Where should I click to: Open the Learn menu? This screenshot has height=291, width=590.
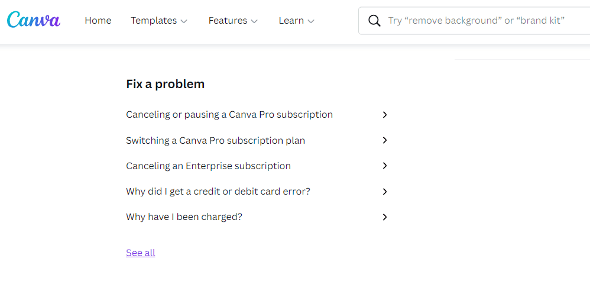tap(291, 21)
